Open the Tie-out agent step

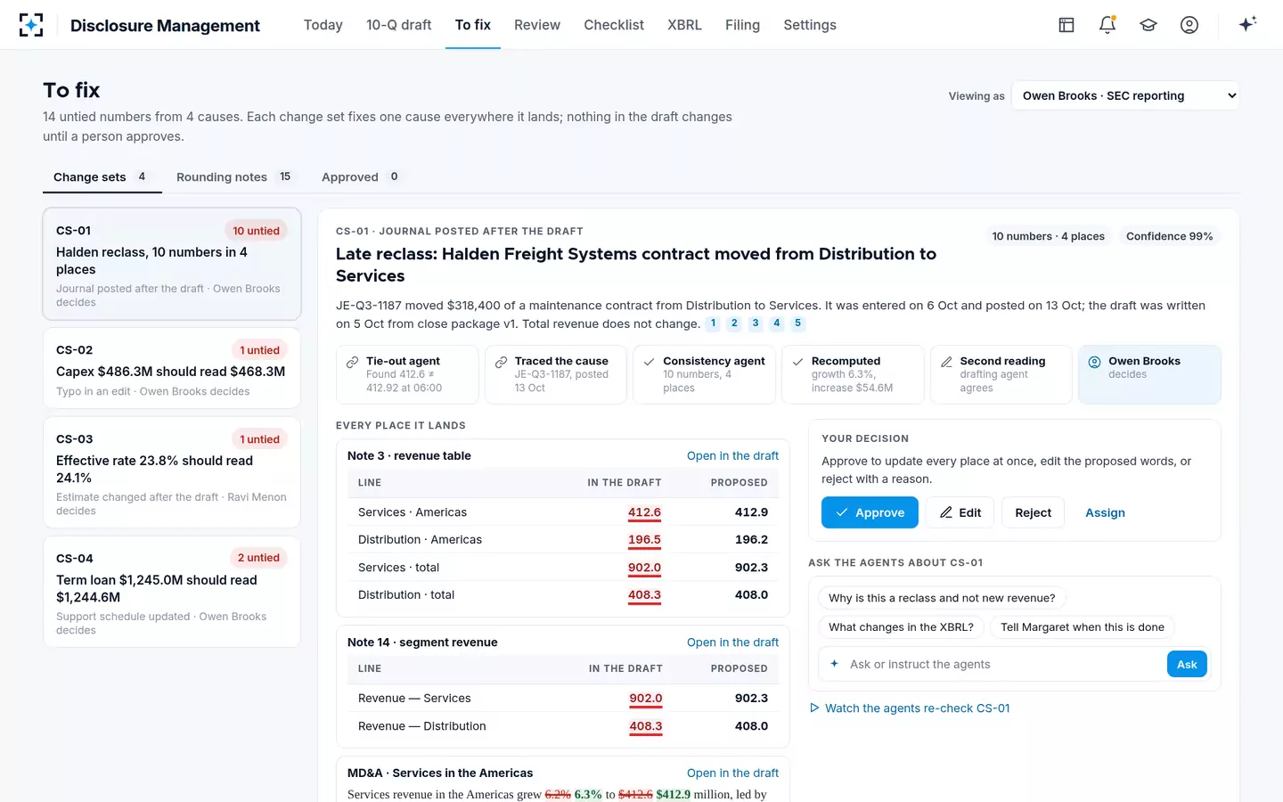[407, 374]
